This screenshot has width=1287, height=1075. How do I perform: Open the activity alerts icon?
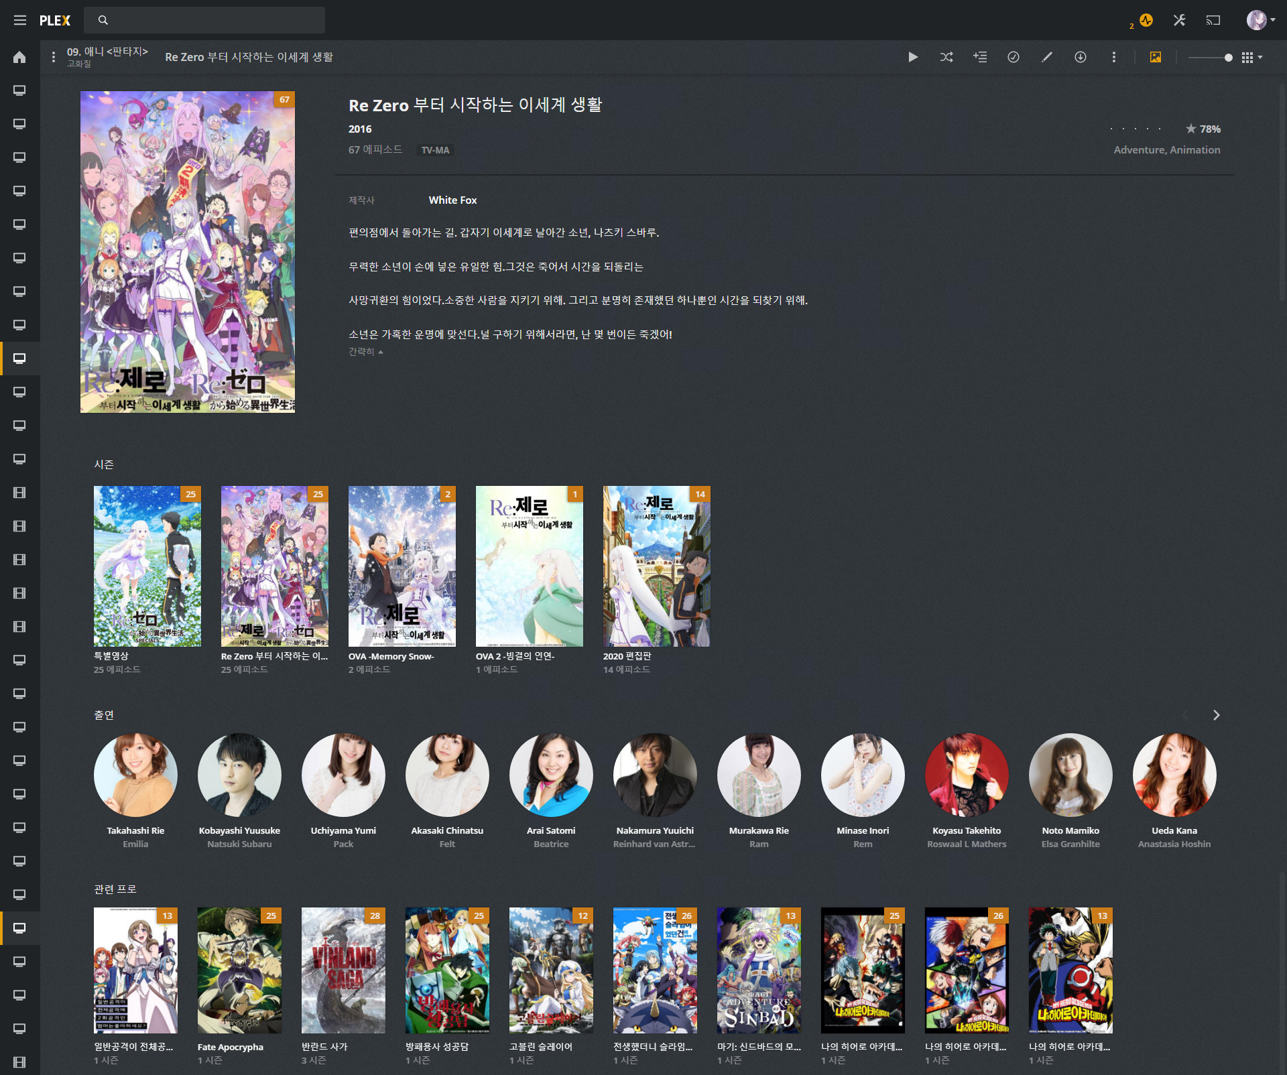coord(1146,20)
